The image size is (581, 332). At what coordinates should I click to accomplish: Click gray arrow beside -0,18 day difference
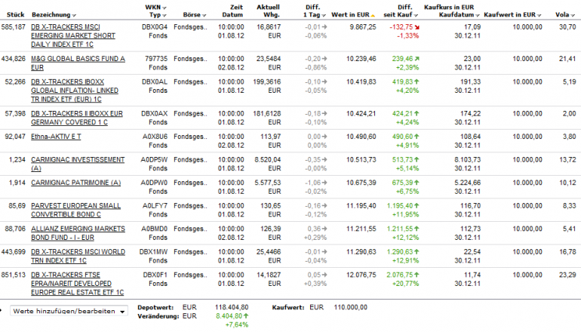[x=324, y=113]
